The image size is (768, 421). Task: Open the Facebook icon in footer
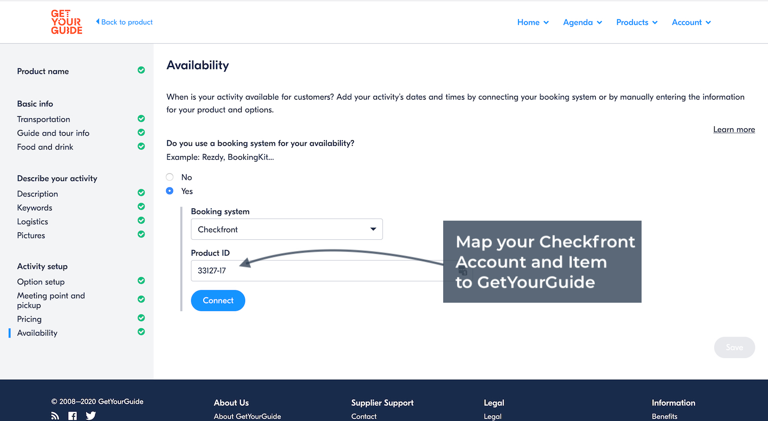tap(73, 416)
